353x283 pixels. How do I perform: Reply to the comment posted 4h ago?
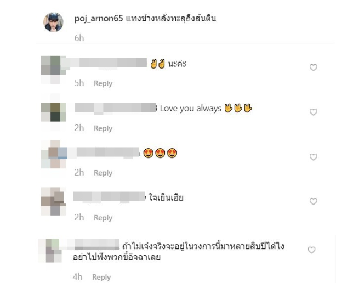(x=101, y=277)
